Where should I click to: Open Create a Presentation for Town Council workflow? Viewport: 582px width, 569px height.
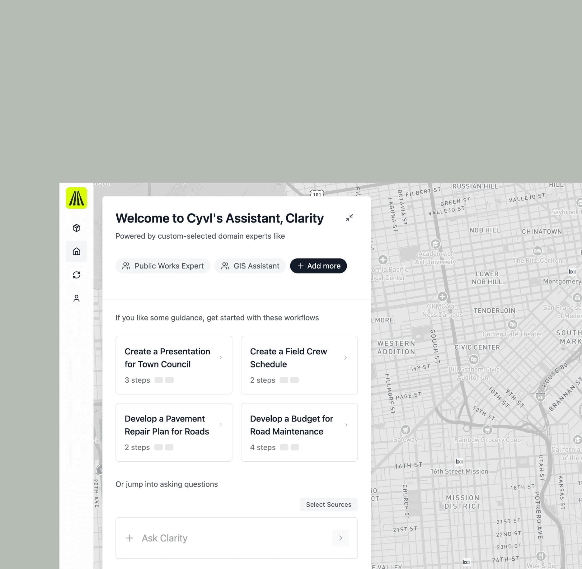tap(174, 365)
